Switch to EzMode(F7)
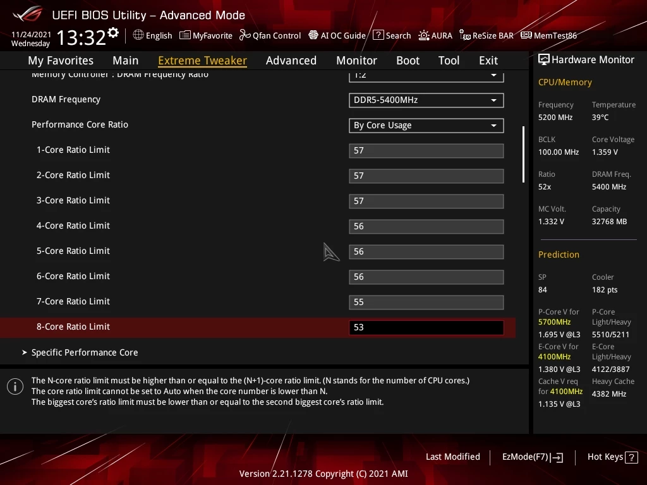Screen dimensions: 647x485 point(532,457)
